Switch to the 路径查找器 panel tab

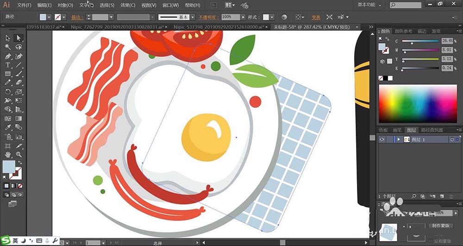point(431,130)
